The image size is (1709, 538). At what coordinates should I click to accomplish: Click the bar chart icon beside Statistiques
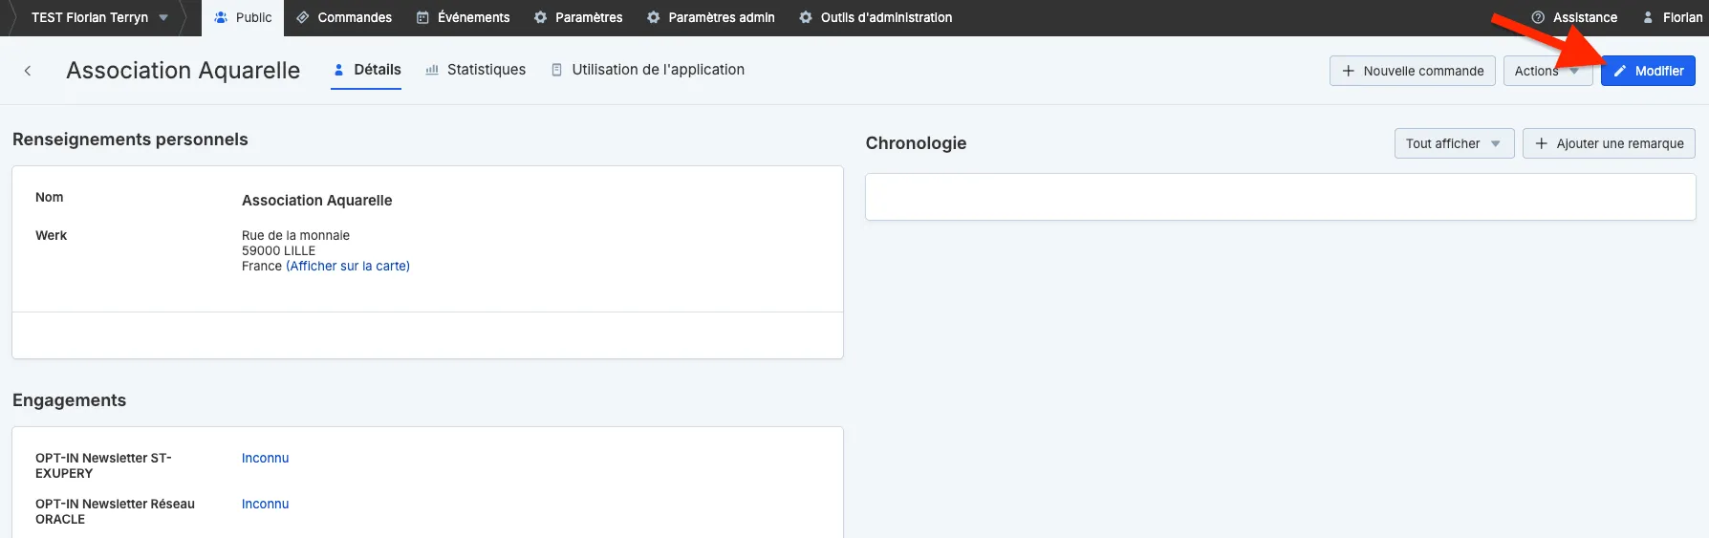[432, 70]
